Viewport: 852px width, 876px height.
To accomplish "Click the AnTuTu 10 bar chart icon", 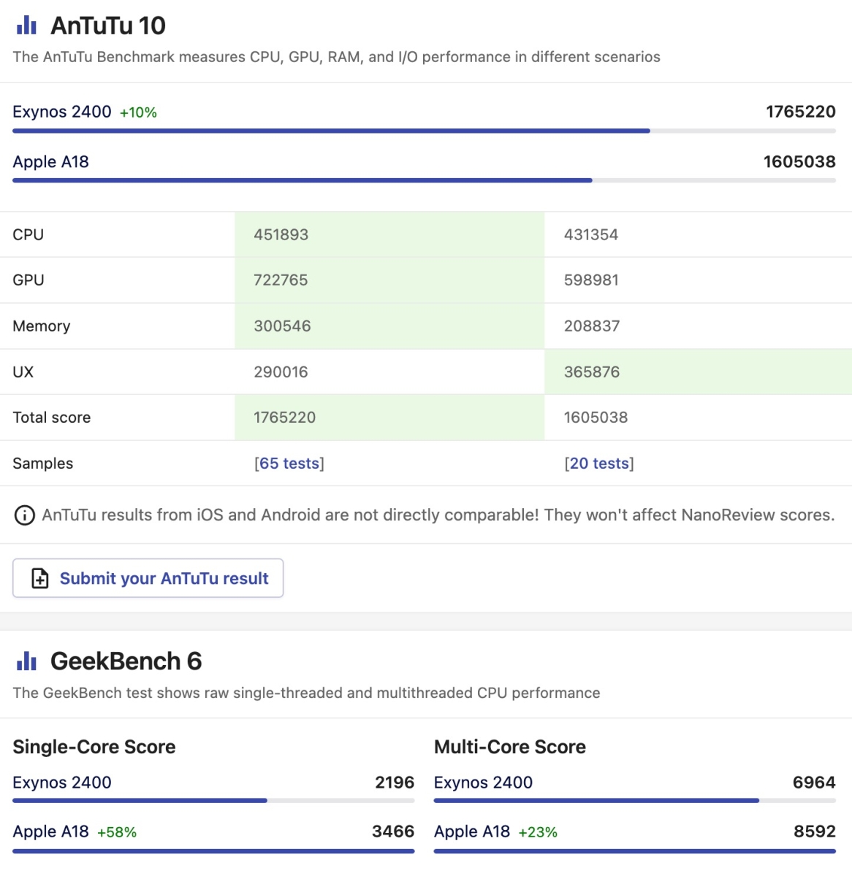I will (26, 26).
